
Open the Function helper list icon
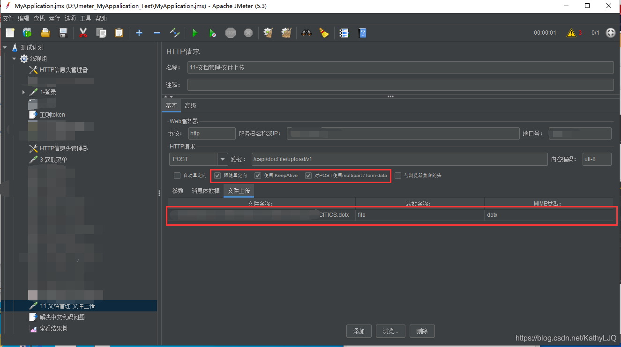344,33
